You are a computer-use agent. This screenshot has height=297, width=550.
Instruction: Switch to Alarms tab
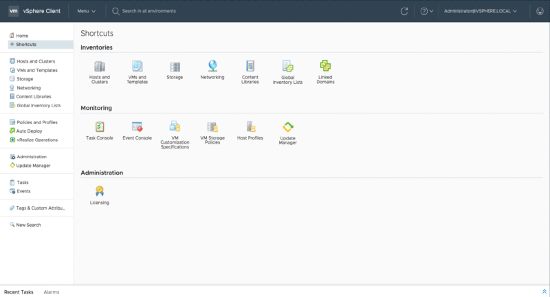(x=51, y=292)
